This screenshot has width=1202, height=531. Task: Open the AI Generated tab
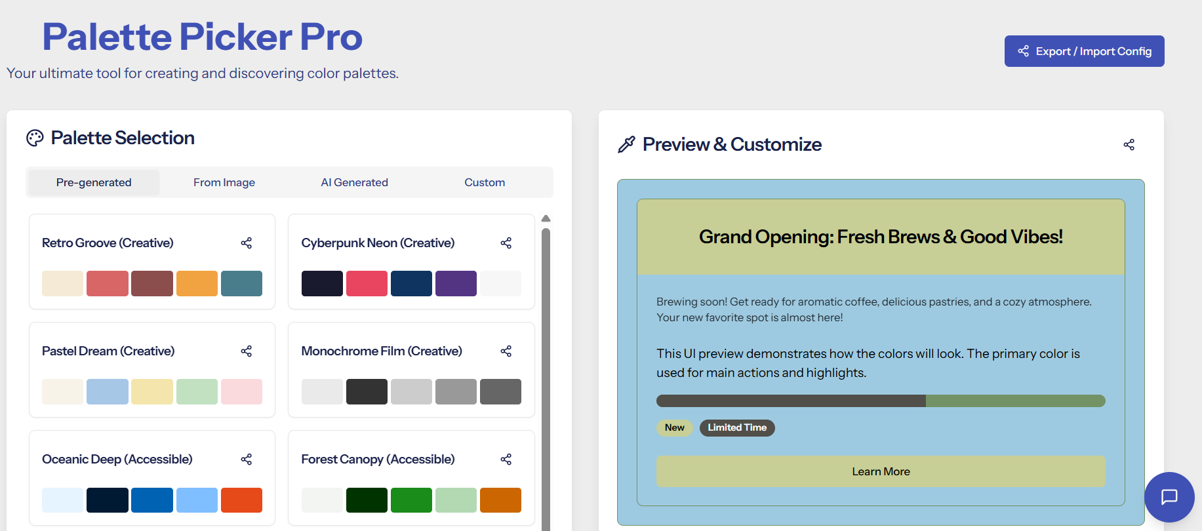pyautogui.click(x=354, y=182)
